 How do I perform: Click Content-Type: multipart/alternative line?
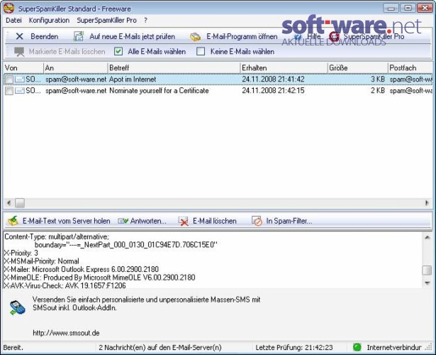pos(57,236)
